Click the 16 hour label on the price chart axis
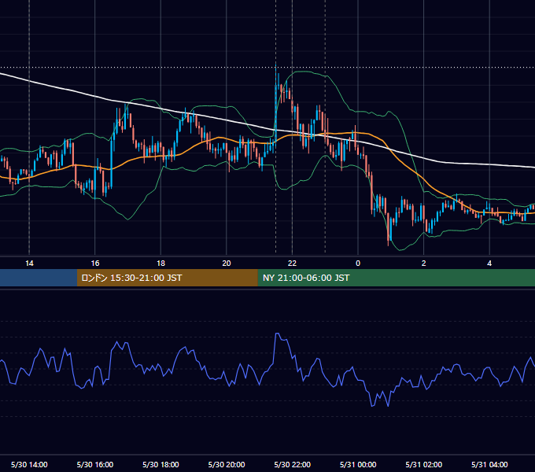Viewport: 535px width, 472px height. [95, 264]
